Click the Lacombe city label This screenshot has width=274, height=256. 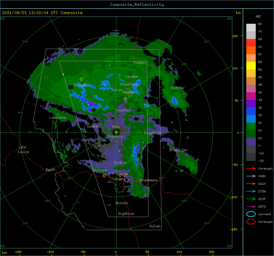tap(132, 76)
